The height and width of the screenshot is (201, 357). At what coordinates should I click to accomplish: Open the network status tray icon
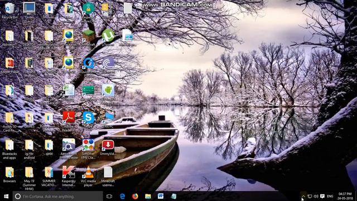[310, 196]
